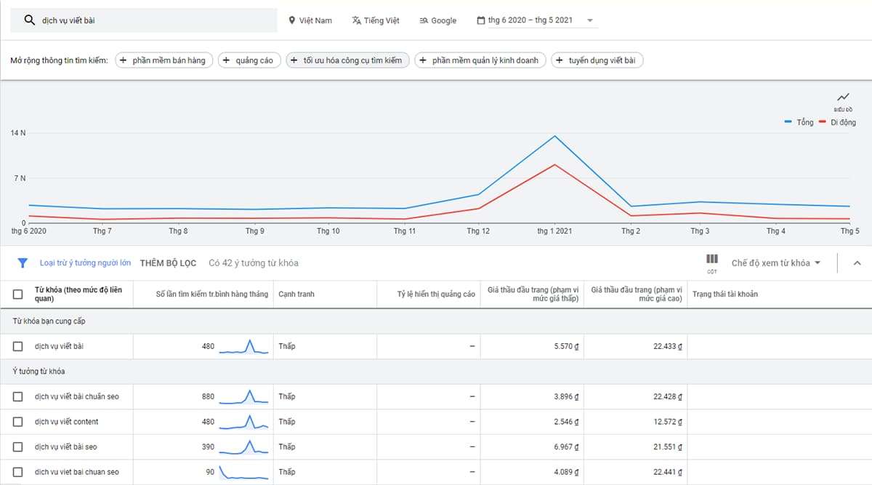Click Loại trừ ý tưởng người lớn link
872x485 pixels.
coord(85,262)
